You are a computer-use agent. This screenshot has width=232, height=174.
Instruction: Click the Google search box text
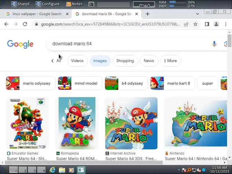tap(72, 44)
